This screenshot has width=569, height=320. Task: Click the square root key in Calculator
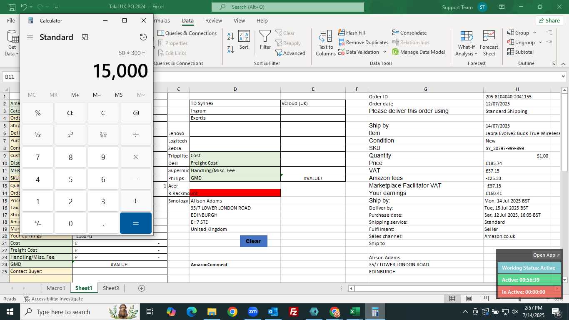[x=103, y=135]
